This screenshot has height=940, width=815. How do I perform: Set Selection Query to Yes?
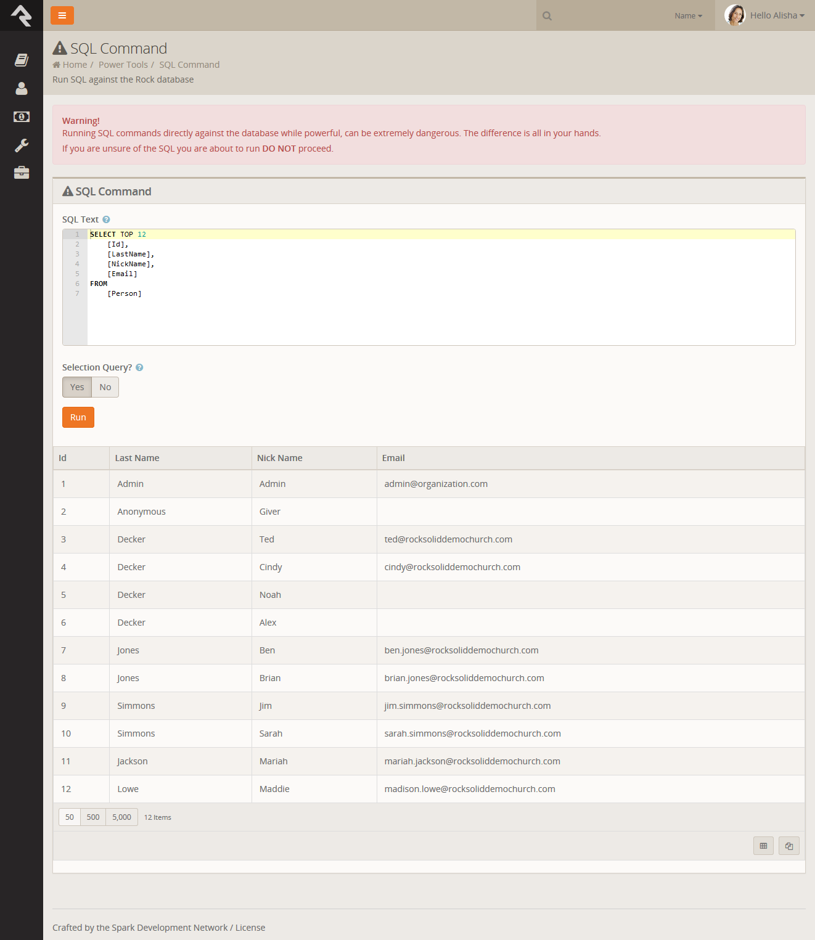point(77,387)
